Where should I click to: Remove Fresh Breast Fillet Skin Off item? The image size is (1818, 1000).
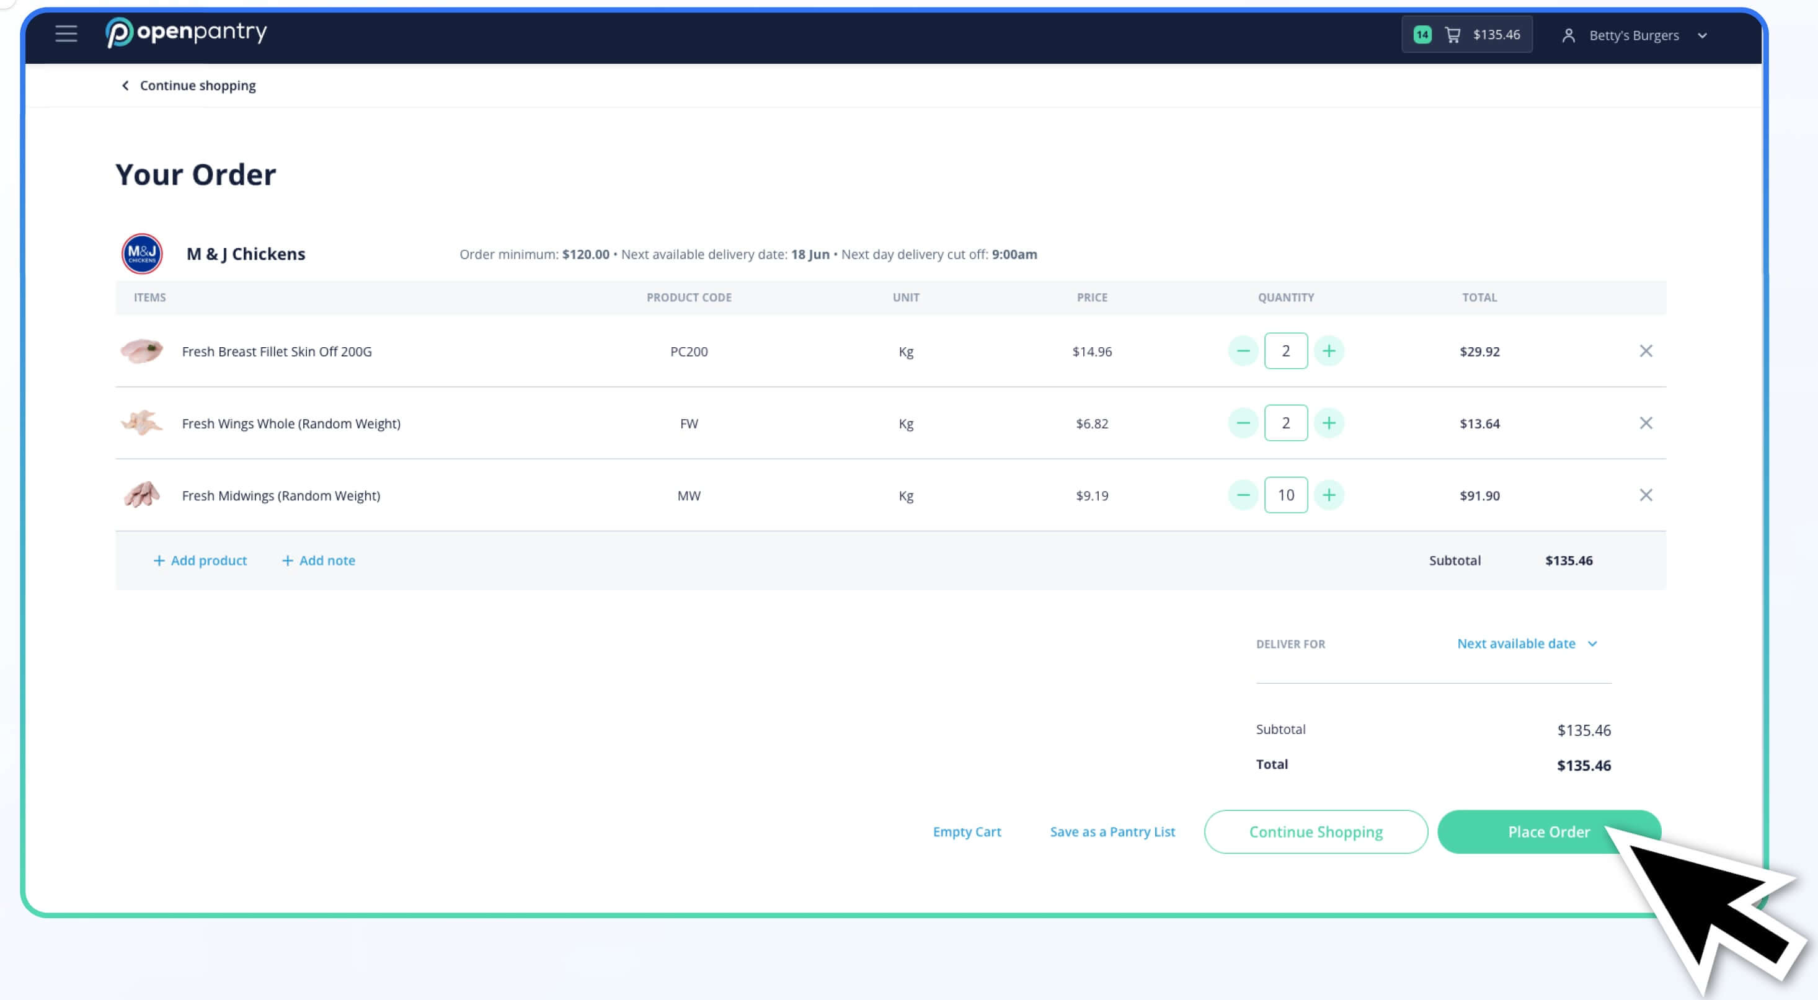click(1645, 351)
